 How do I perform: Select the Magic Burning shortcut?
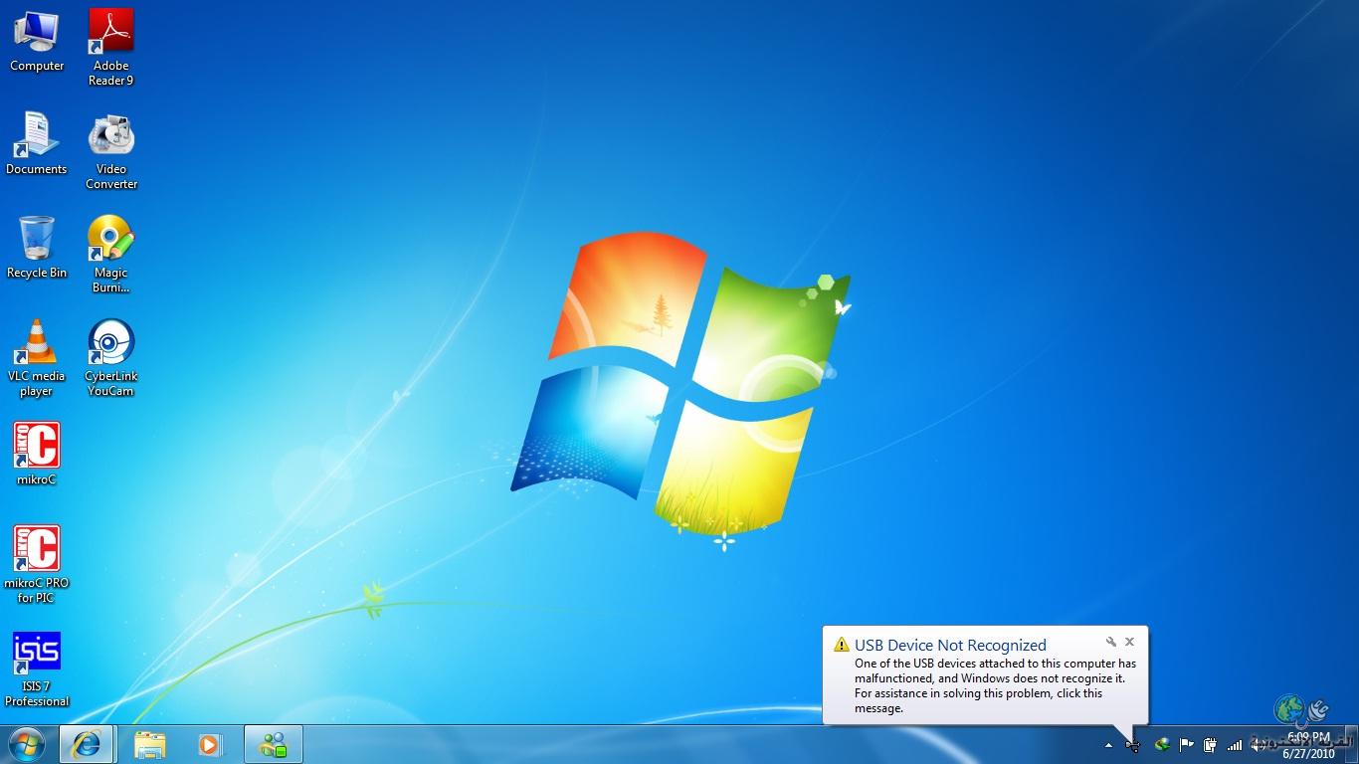[110, 255]
